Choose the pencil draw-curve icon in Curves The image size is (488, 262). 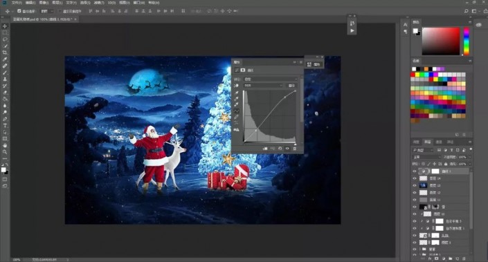pos(237,117)
